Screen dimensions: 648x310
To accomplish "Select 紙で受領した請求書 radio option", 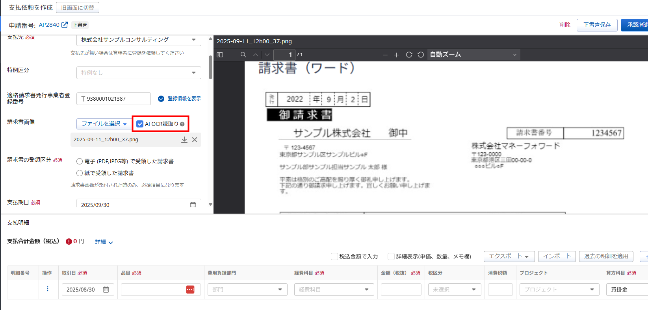I will [80, 173].
